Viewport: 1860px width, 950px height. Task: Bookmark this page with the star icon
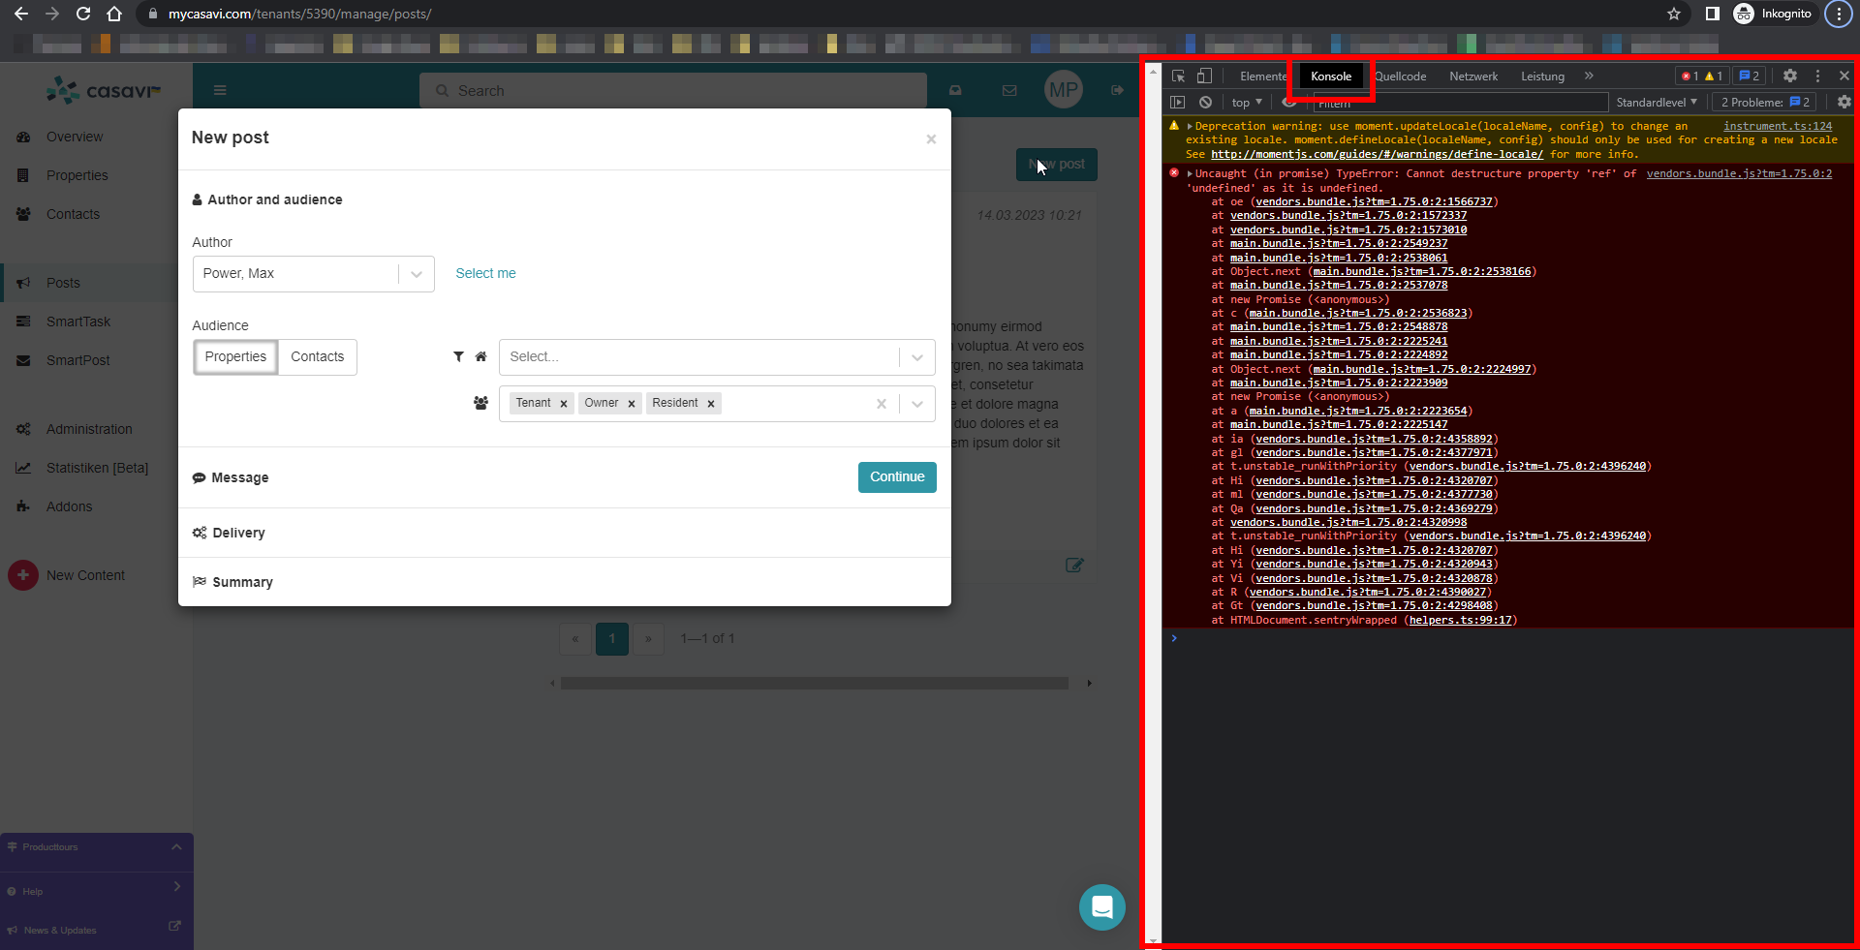coord(1674,14)
